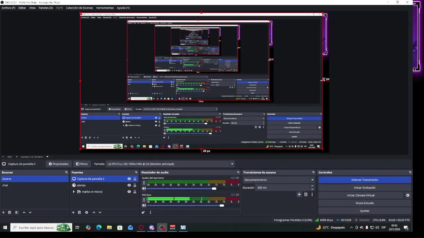Screen dimensions: 424x238
Task: Hide the alertas source
Action: tap(129, 185)
